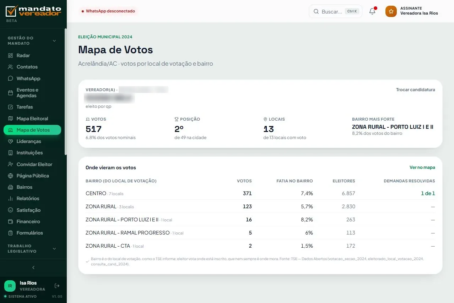Click the sidebar scrollbar
This screenshot has width=454, height=303.
click(x=65, y=92)
